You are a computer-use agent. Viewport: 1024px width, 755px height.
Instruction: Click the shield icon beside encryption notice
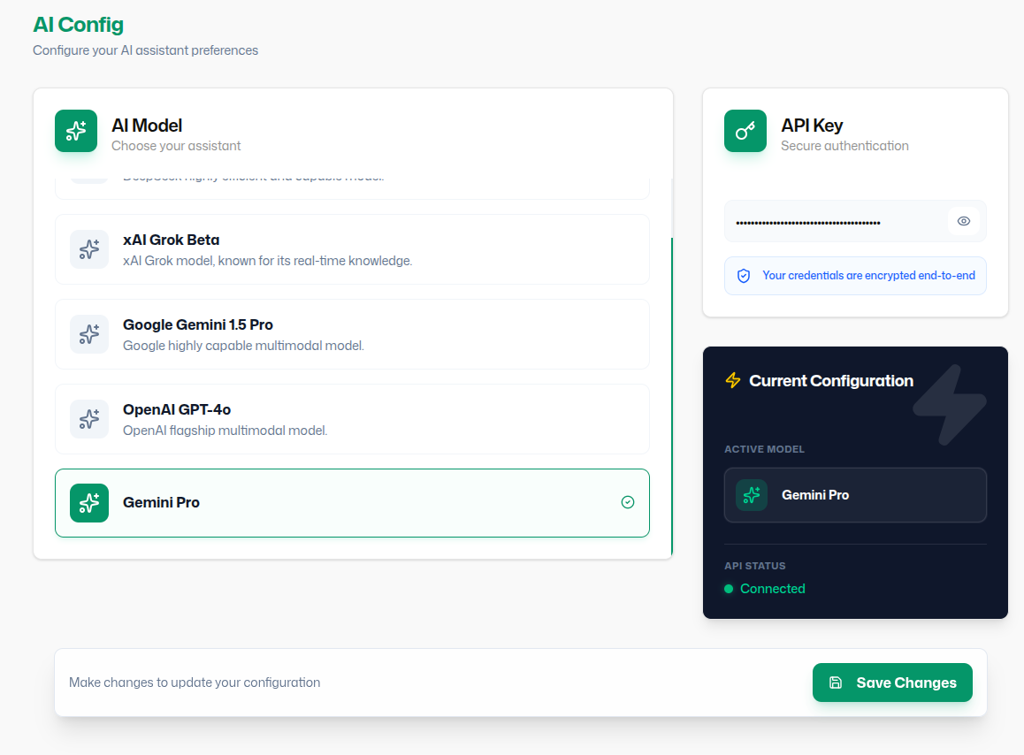click(x=744, y=276)
